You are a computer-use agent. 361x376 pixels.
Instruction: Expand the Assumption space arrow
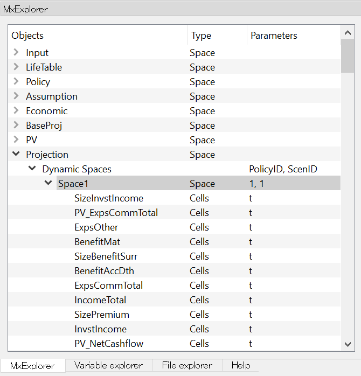click(16, 96)
